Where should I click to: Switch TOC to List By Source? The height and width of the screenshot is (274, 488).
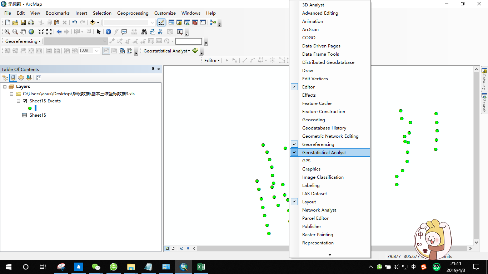coord(13,78)
